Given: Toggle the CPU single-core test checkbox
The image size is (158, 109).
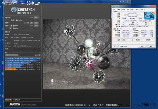Looking at the screenshot, I should tap(40, 26).
